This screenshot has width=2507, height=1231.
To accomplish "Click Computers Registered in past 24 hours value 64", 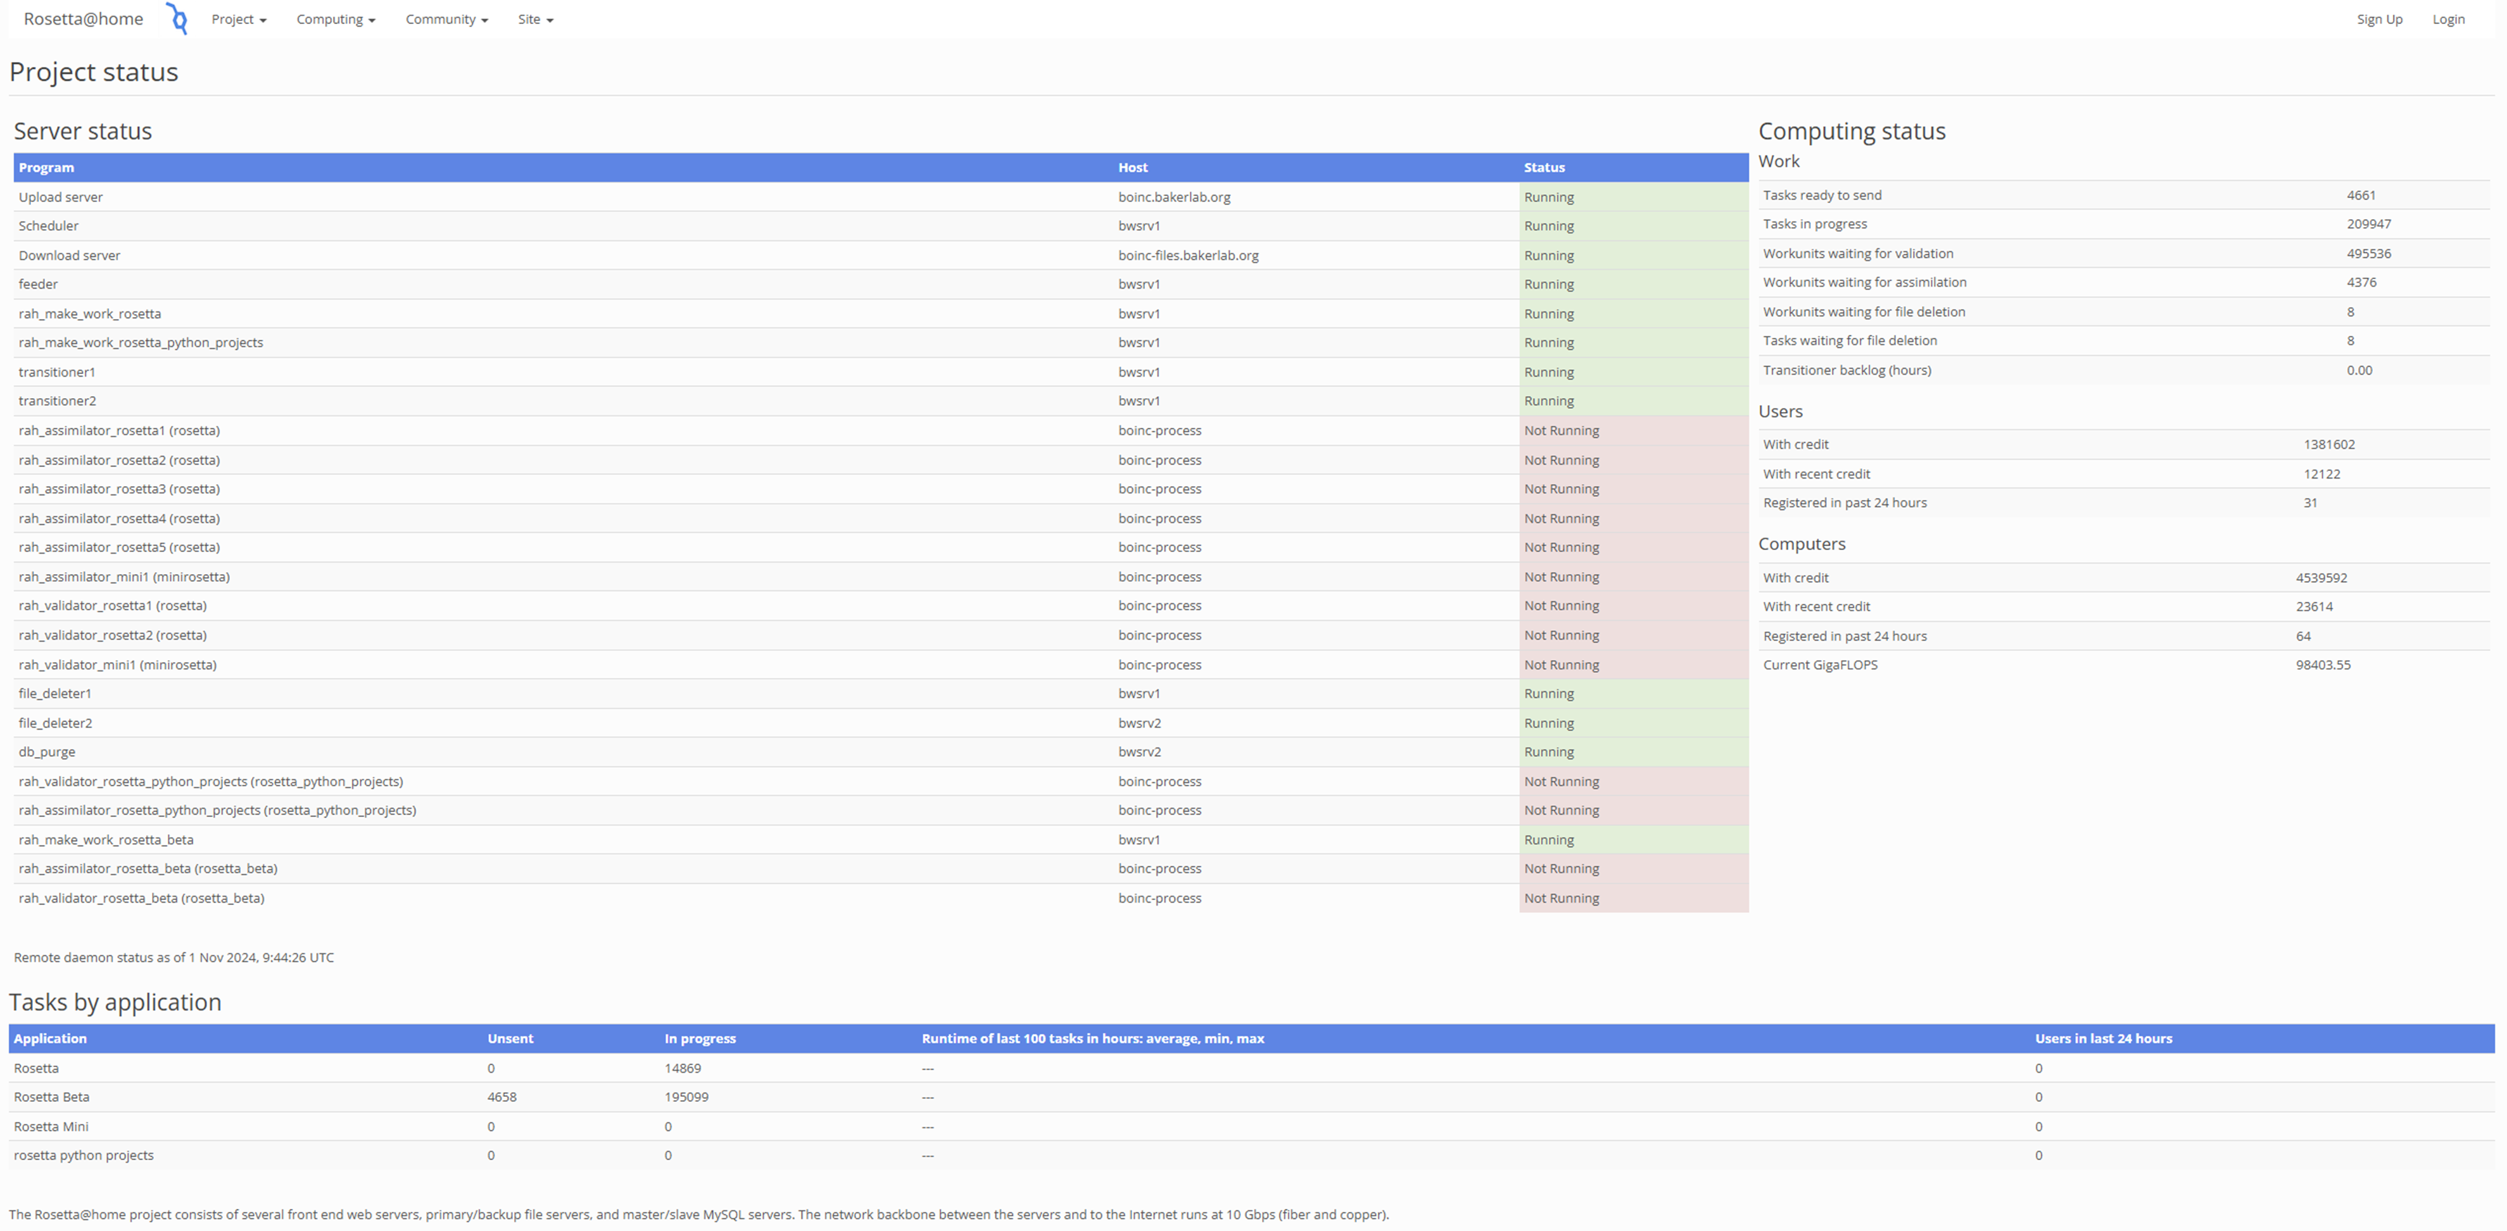I will click(2302, 636).
